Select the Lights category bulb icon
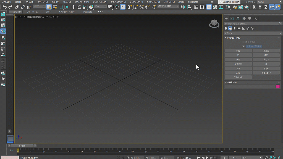Image resolution: width=283 pixels, height=159 pixels. point(235,28)
